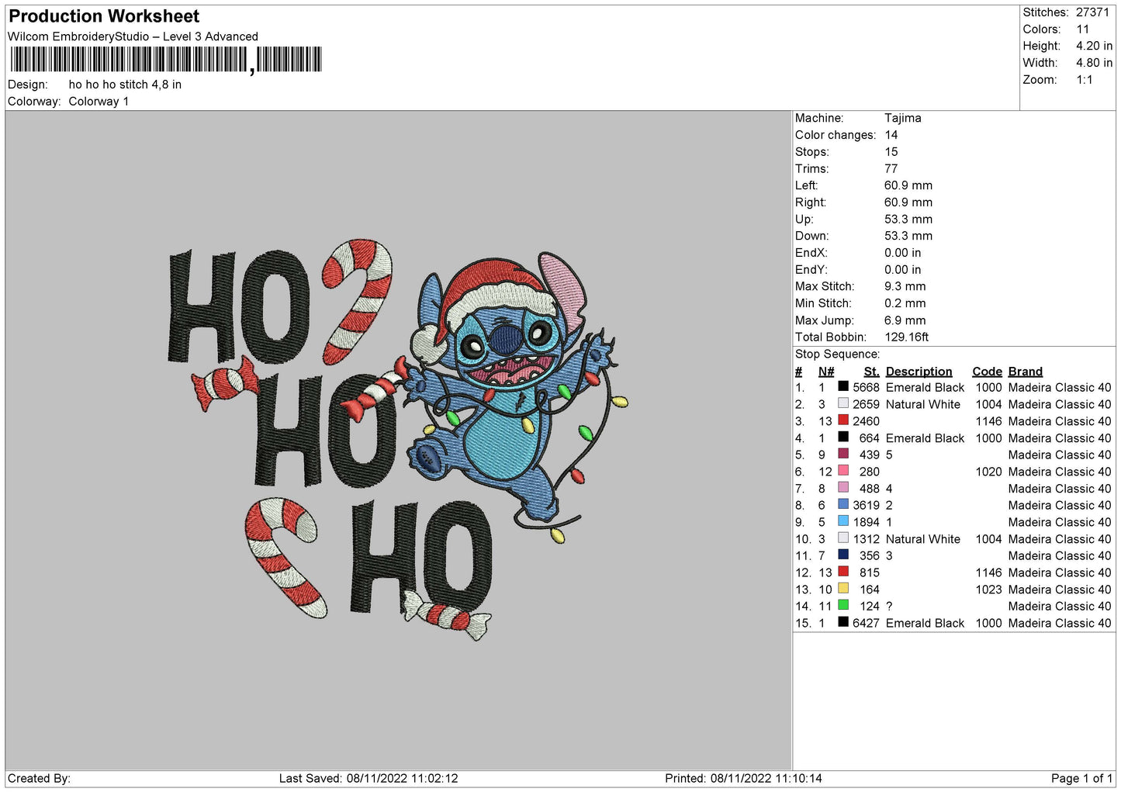This screenshot has width=1121, height=792.
Task: Click stitch count 5668 in row 1
Action: pos(867,388)
